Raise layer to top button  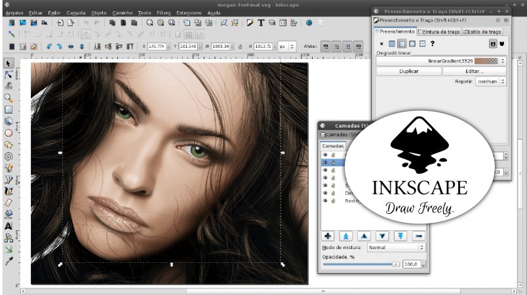pyautogui.click(x=346, y=236)
